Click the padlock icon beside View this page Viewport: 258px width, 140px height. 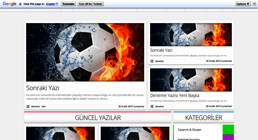coord(20,4)
